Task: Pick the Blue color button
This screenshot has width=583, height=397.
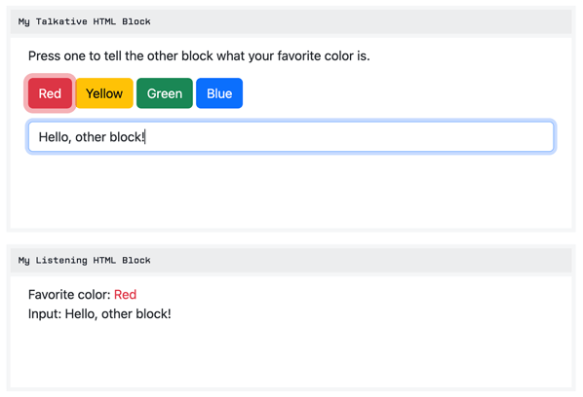Action: click(x=219, y=93)
